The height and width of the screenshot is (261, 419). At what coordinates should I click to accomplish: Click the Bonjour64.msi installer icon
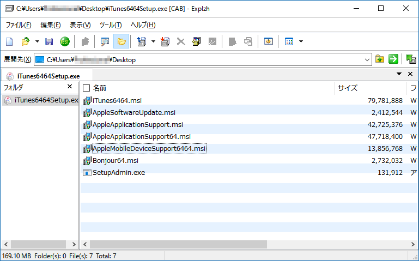87,161
